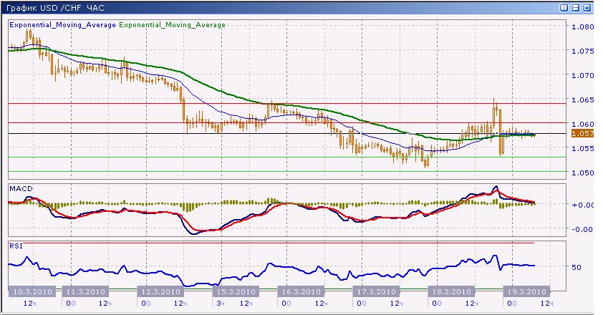603x315 pixels.
Task: Click the horizontal split layout icon in title bar
Action: (575, 8)
